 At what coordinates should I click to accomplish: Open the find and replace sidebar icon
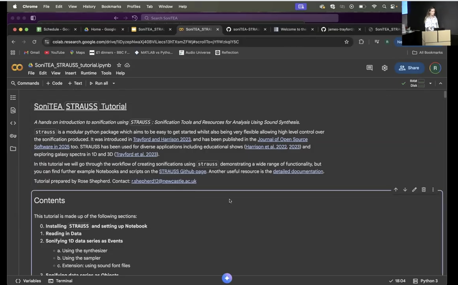tap(13, 110)
